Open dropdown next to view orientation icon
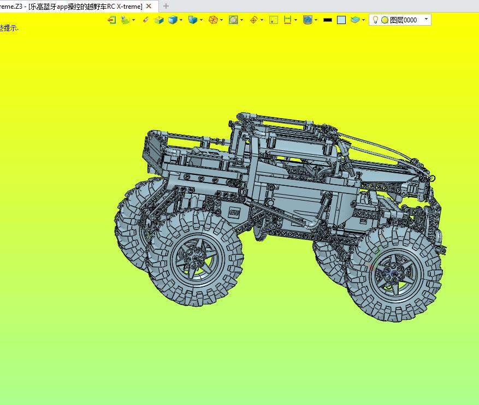The width and height of the screenshot is (479, 405). (x=202, y=20)
